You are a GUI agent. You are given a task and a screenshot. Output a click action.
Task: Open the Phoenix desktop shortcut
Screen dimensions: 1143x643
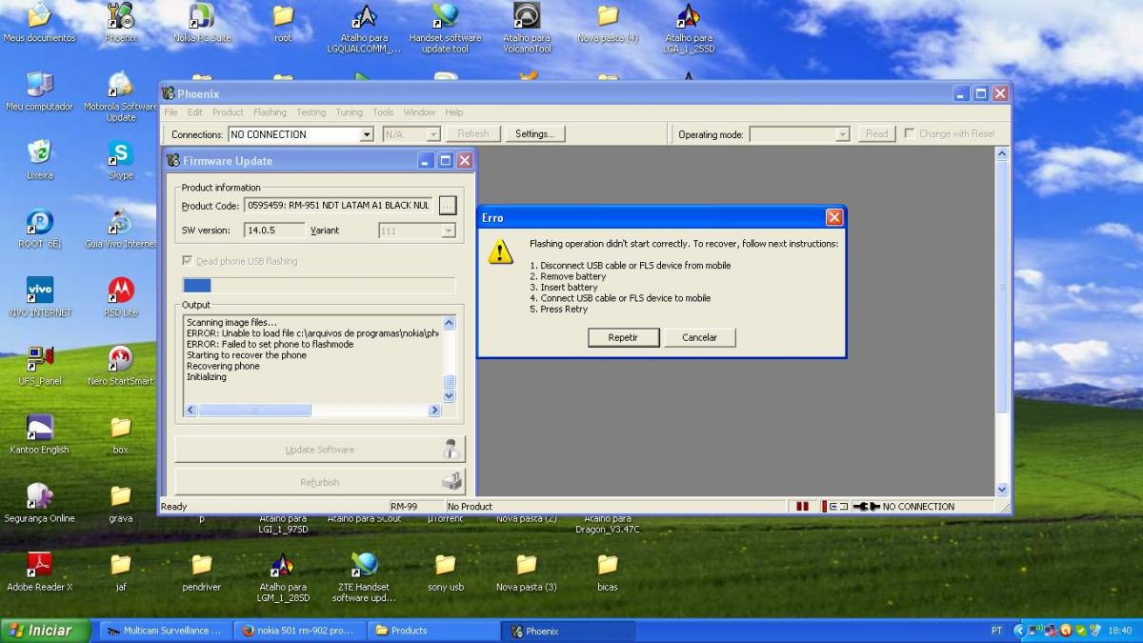[x=121, y=23]
